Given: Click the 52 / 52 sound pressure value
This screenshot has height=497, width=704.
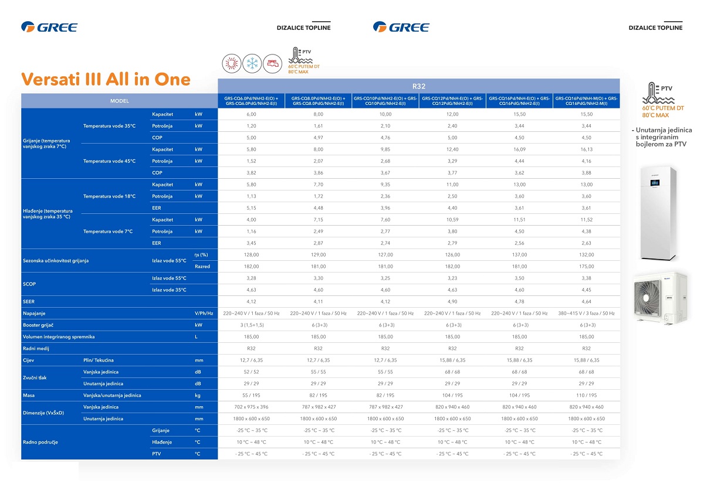Looking at the screenshot, I should pos(251,372).
